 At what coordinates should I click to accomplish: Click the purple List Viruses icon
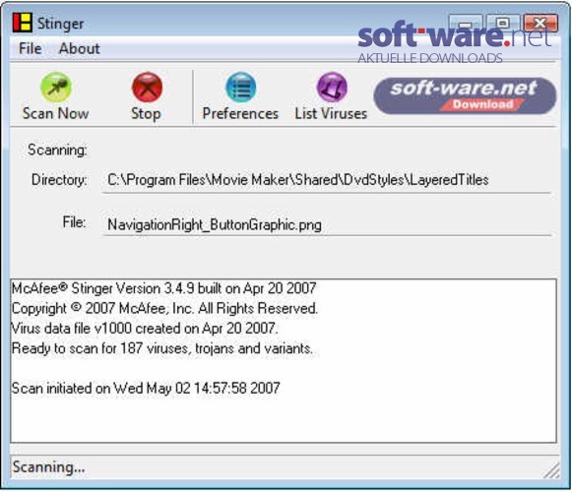coord(332,88)
